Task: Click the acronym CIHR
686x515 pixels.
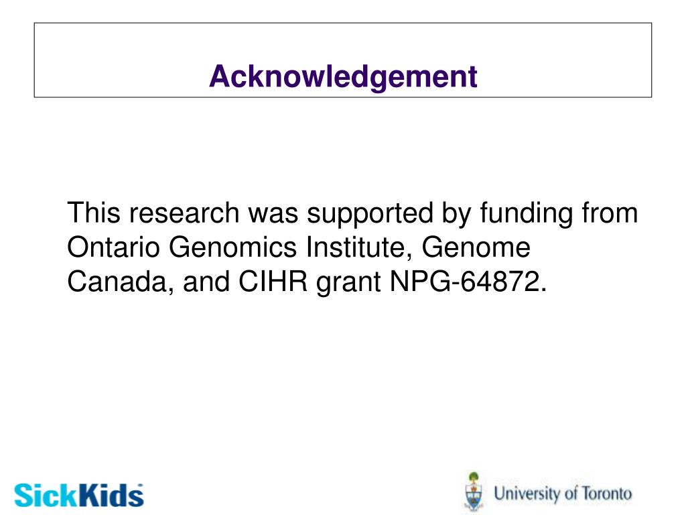Action: [273, 281]
